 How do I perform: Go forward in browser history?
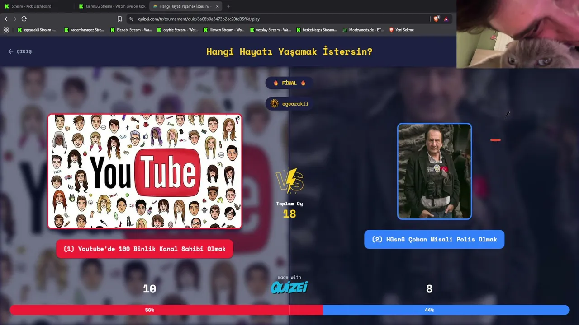tap(15, 19)
